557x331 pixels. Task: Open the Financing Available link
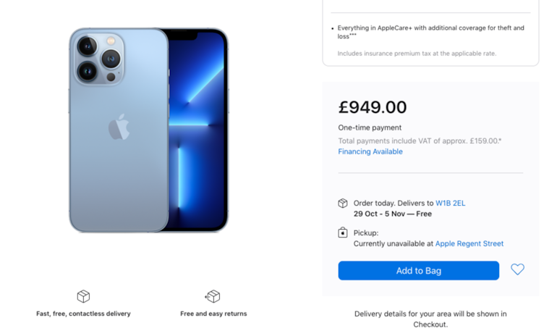point(370,152)
